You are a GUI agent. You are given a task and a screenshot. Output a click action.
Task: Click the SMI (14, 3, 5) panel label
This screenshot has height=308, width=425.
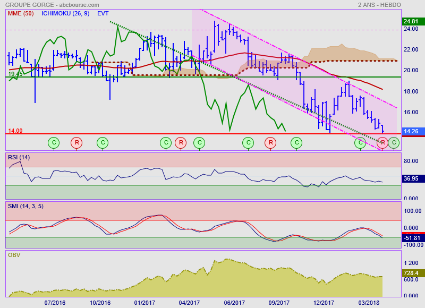[25, 207]
